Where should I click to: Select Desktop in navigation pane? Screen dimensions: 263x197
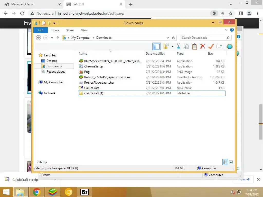(52, 61)
